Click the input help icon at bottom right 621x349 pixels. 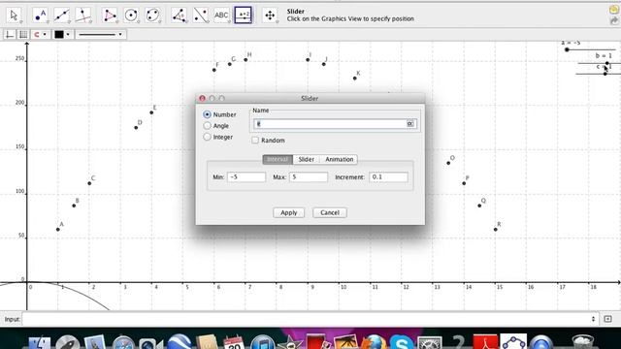608,319
